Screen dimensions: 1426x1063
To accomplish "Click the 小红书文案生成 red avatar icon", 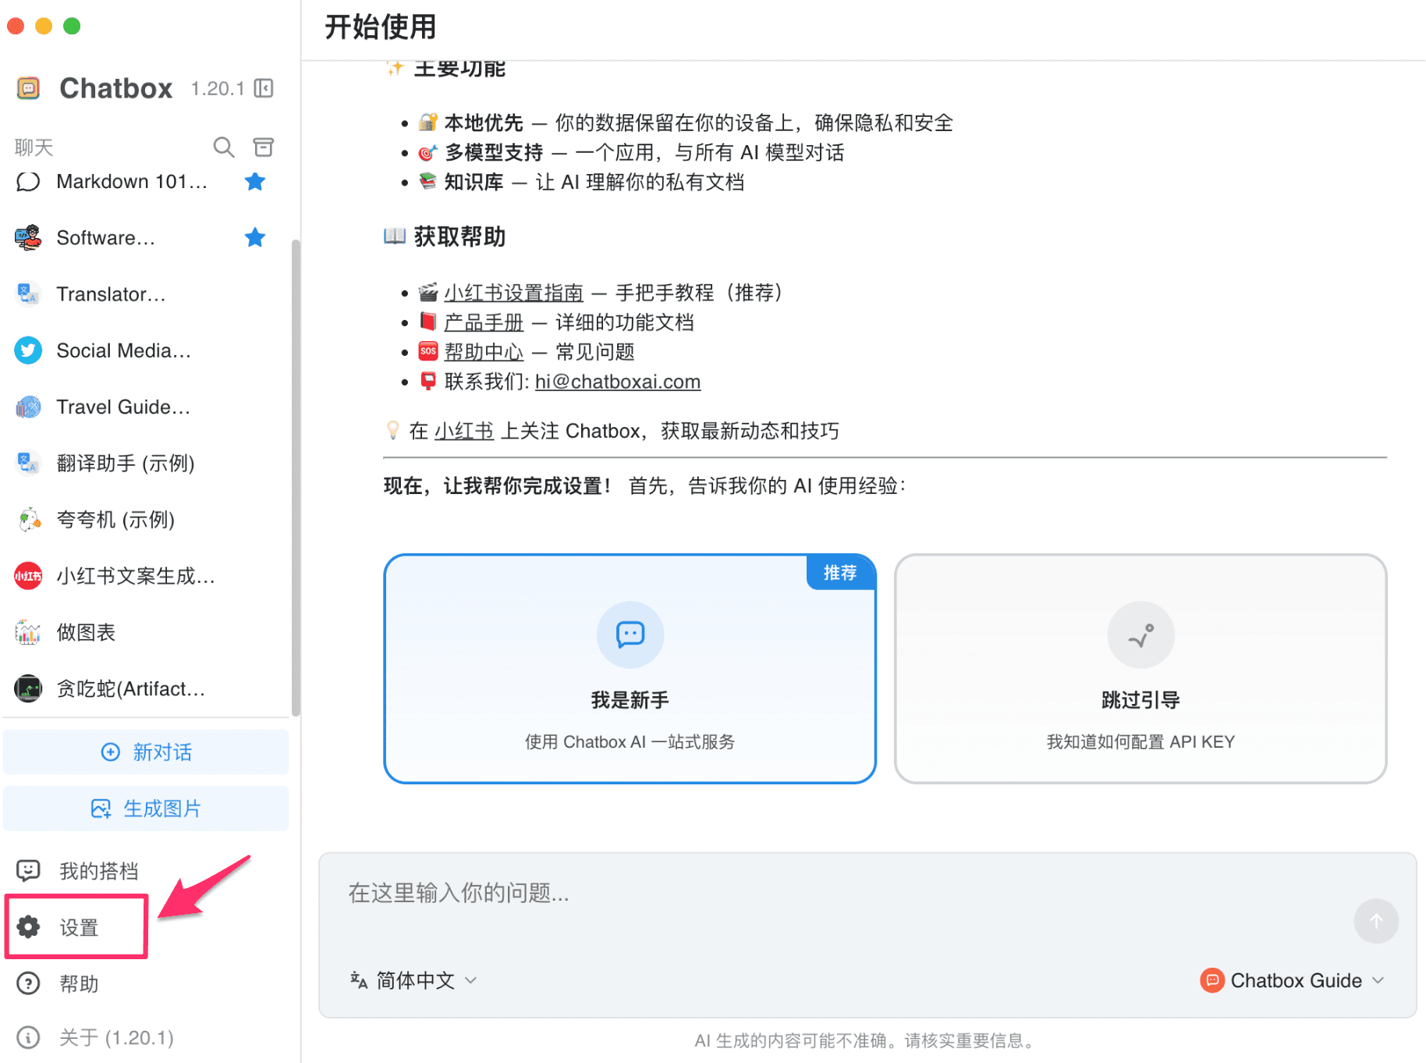I will [x=28, y=576].
